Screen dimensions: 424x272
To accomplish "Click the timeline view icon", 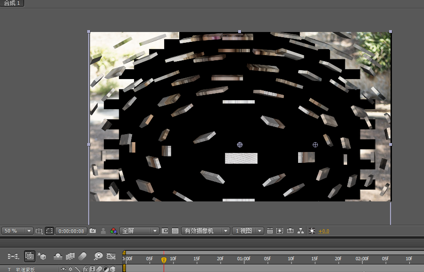I will (290, 231).
